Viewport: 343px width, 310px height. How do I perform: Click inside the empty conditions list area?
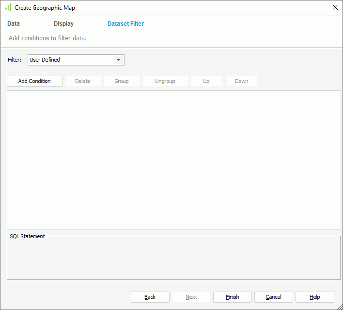tap(173, 160)
